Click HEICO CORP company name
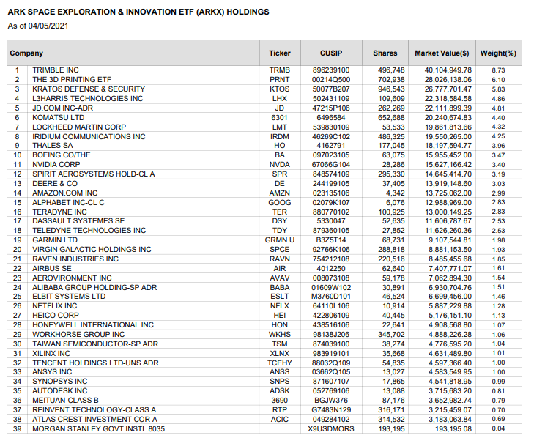 56,316
